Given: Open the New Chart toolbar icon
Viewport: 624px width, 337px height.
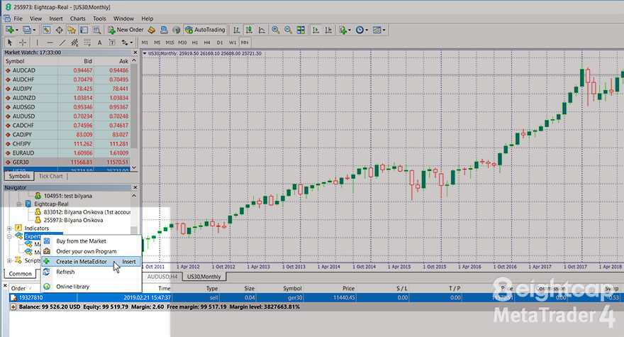Looking at the screenshot, I should tap(10, 30).
